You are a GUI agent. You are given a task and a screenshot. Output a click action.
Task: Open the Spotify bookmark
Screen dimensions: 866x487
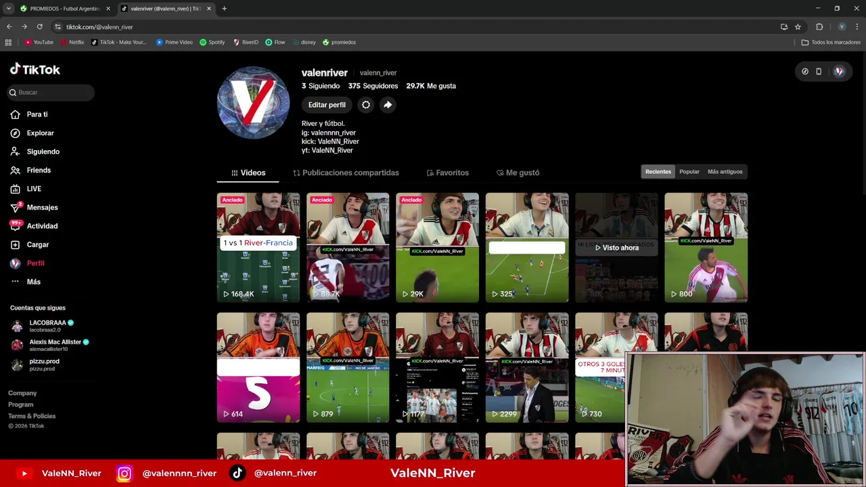tap(212, 42)
